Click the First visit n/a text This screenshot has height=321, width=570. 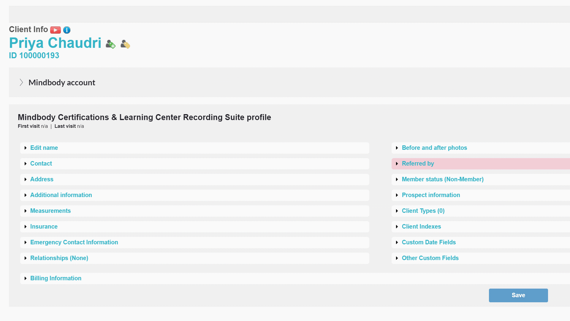pyautogui.click(x=33, y=126)
